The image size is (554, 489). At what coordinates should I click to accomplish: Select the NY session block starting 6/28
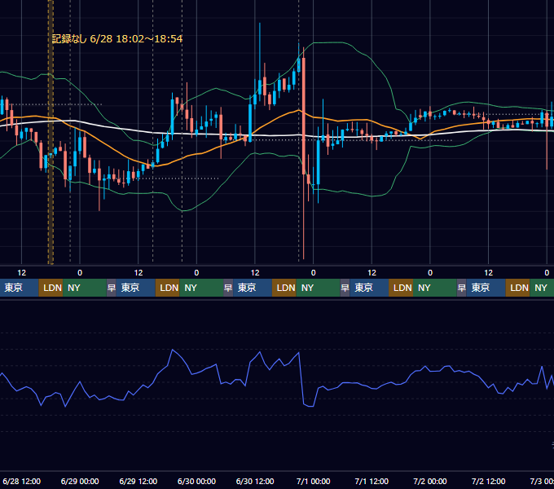[x=85, y=288]
